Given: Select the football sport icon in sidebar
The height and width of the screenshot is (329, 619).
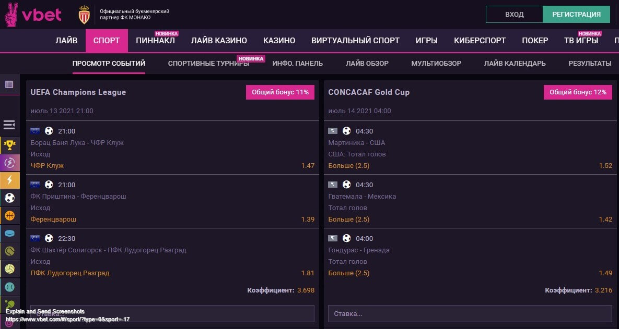Looking at the screenshot, I should coord(9,198).
